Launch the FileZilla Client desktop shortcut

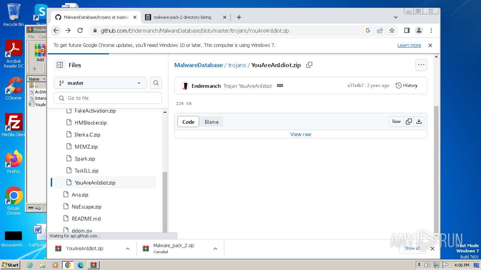pos(14,125)
